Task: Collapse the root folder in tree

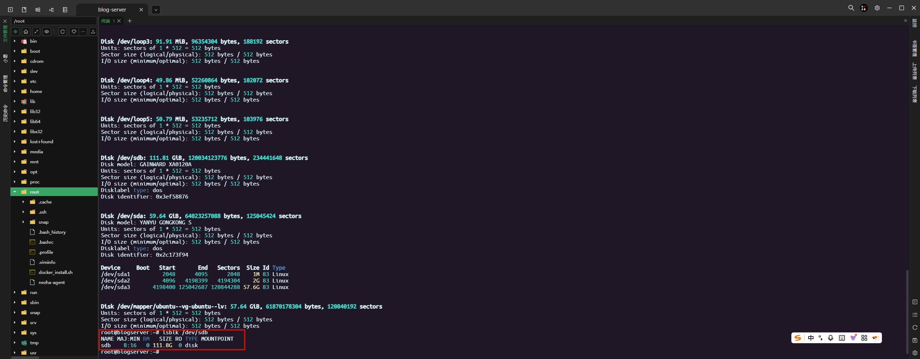Action: click(x=15, y=192)
